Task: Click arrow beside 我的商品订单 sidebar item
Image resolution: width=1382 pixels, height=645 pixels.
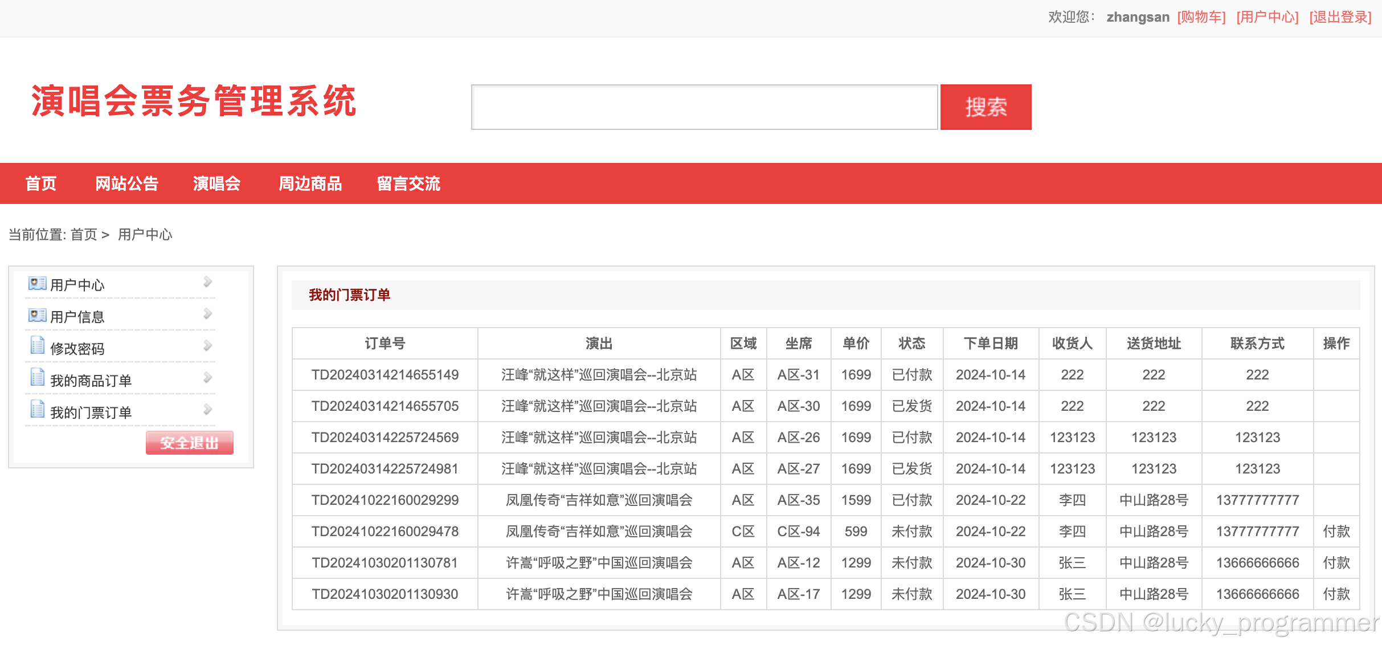Action: pos(207,378)
